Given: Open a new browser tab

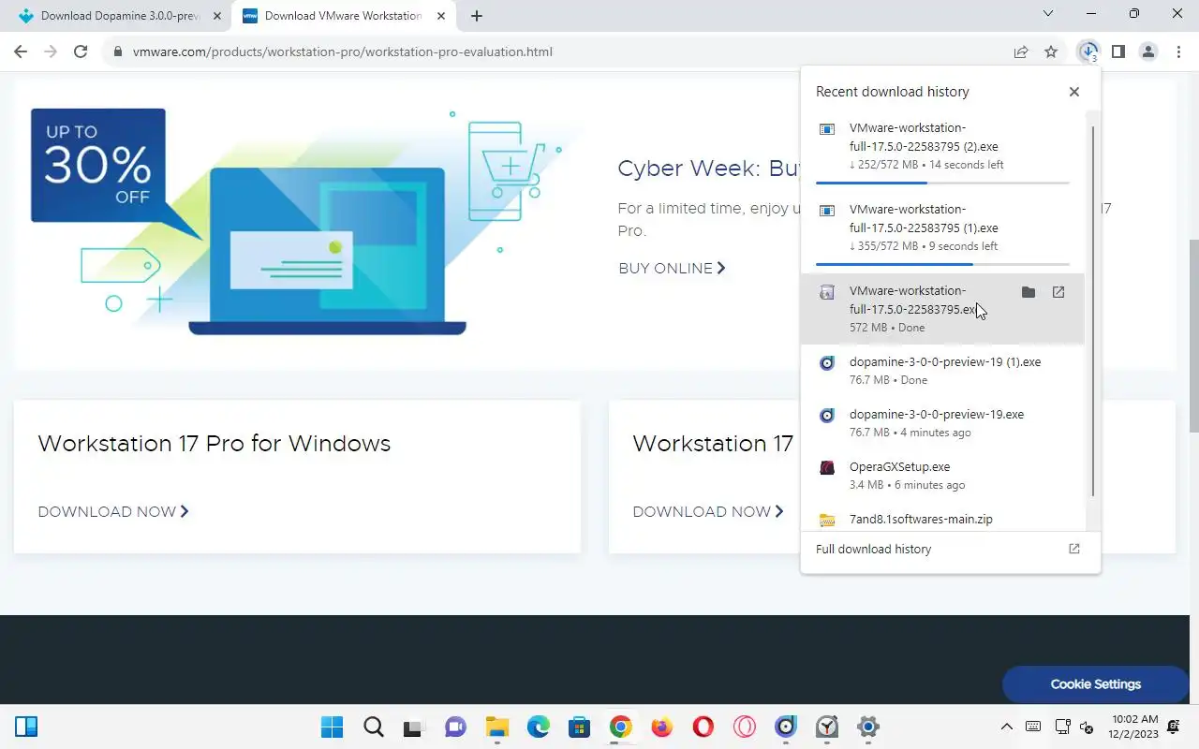Looking at the screenshot, I should 477,16.
